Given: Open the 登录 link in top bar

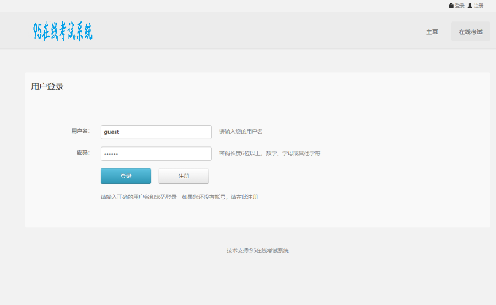Looking at the screenshot, I should pyautogui.click(x=460, y=6).
